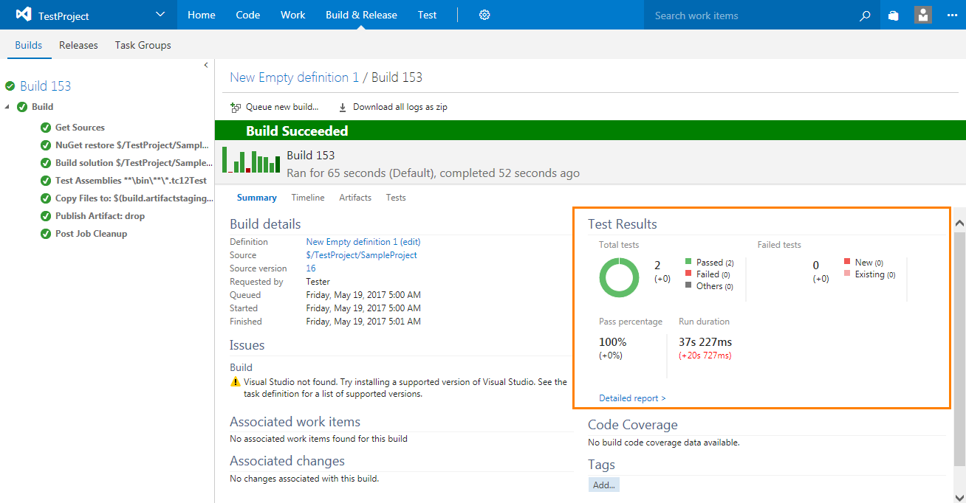The width and height of the screenshot is (966, 503).
Task: Open the marketplace shopping bag icon
Action: click(894, 15)
